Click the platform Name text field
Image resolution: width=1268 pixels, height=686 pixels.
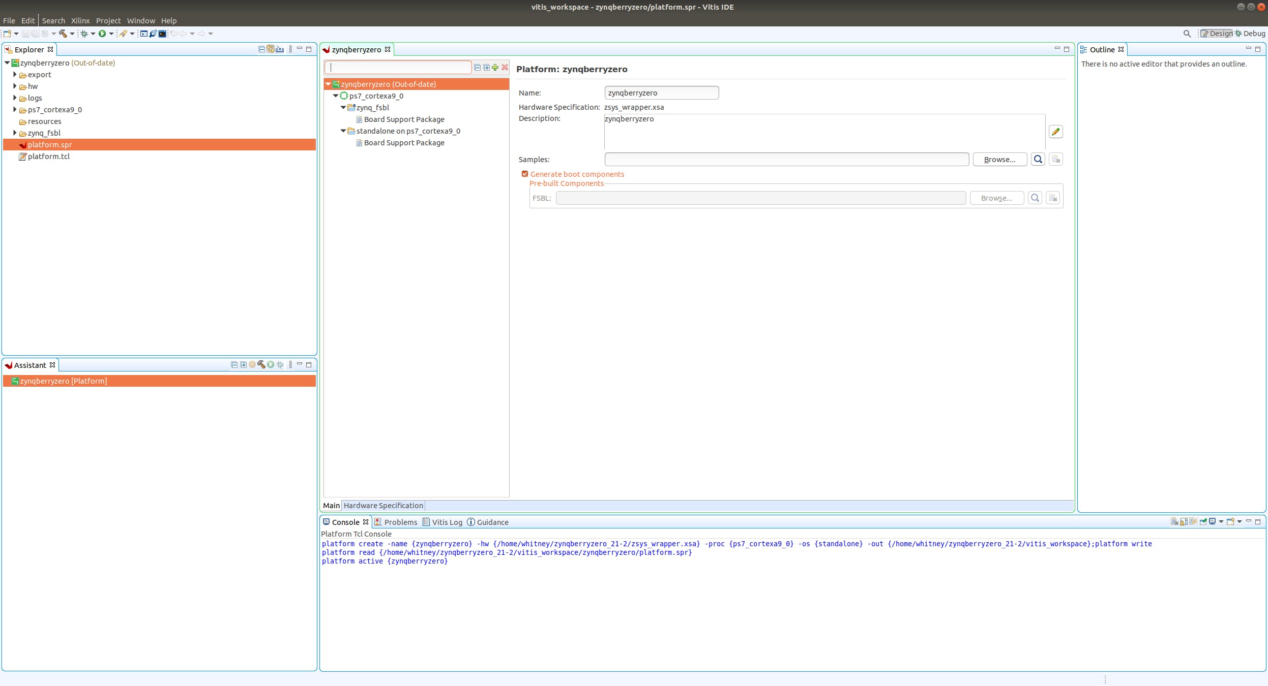tap(661, 92)
